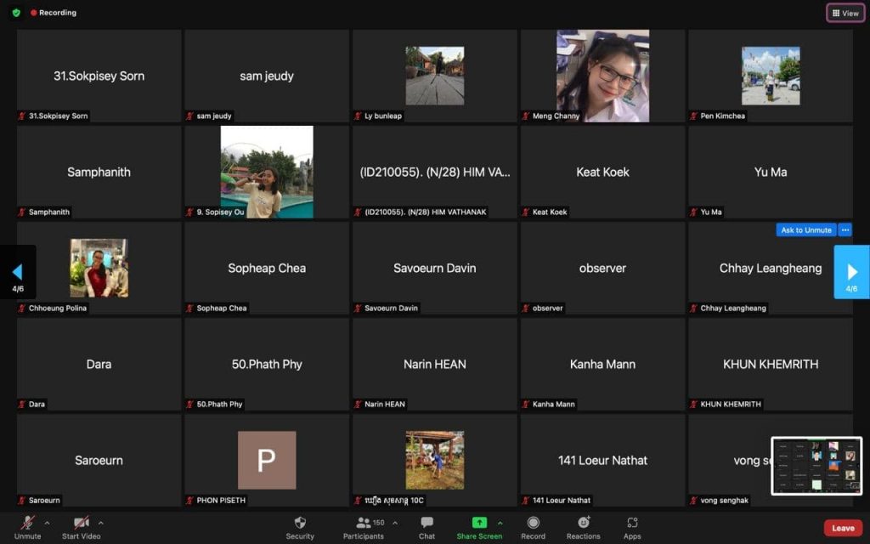Click Ask to Unmute for Chhay Leangheang
This screenshot has height=544, width=870.
[805, 230]
